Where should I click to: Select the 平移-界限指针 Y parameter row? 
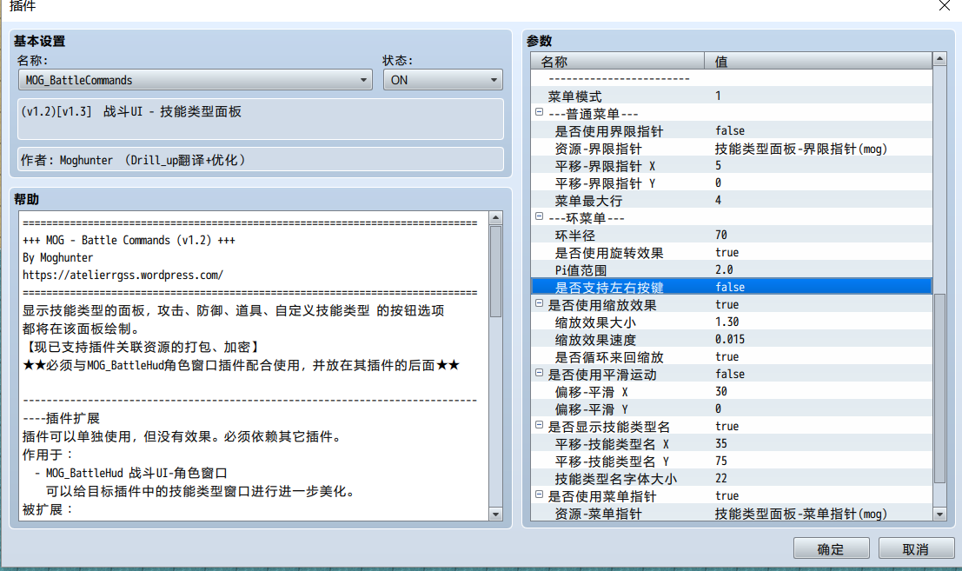732,183
